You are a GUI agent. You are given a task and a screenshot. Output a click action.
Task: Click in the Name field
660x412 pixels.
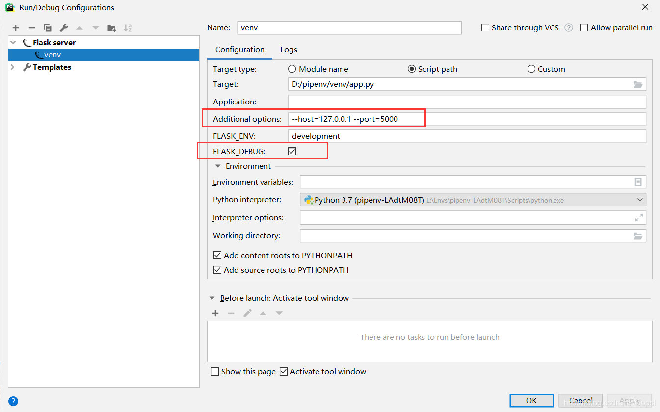pos(349,28)
